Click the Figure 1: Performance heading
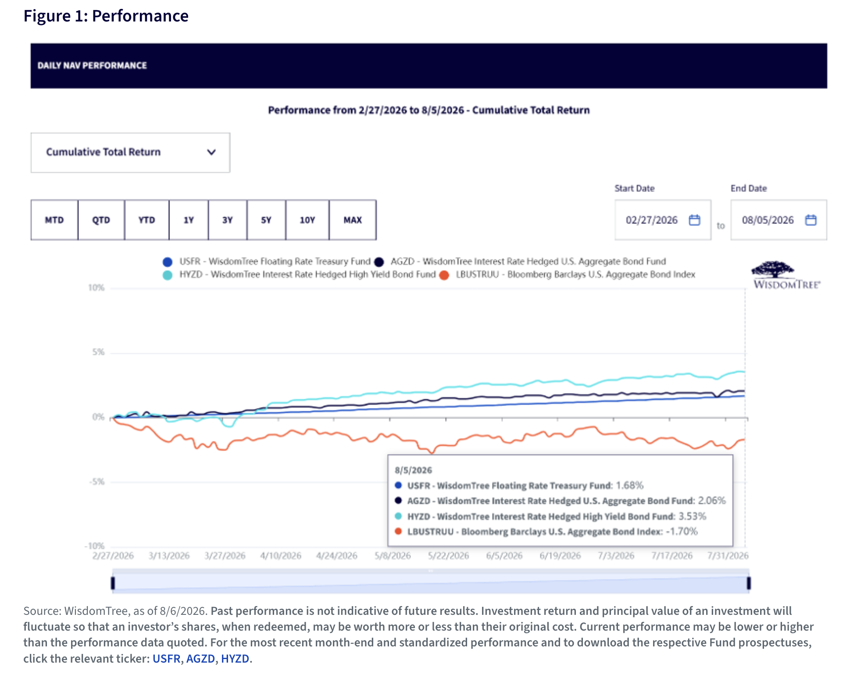Viewport: 857px width, 674px height. [x=106, y=16]
